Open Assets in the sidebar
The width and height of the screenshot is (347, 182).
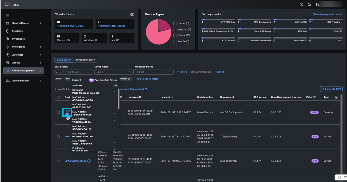click(x=16, y=63)
